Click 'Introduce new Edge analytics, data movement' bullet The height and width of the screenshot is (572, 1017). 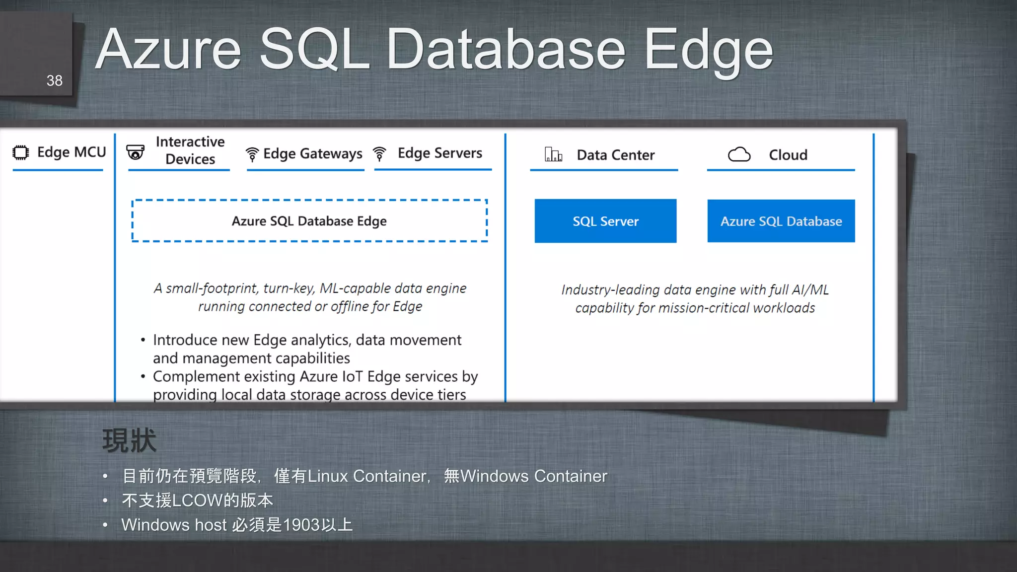click(x=307, y=340)
